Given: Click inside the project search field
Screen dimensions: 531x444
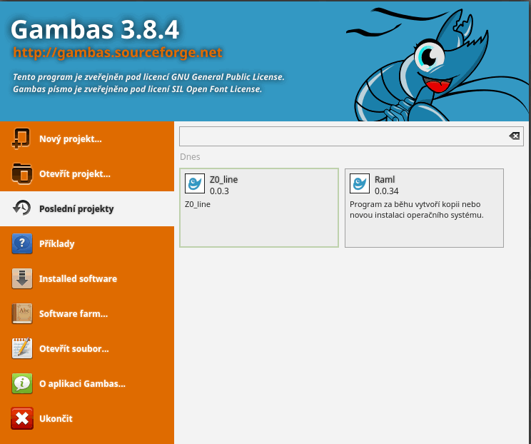Looking at the screenshot, I should coord(341,136).
